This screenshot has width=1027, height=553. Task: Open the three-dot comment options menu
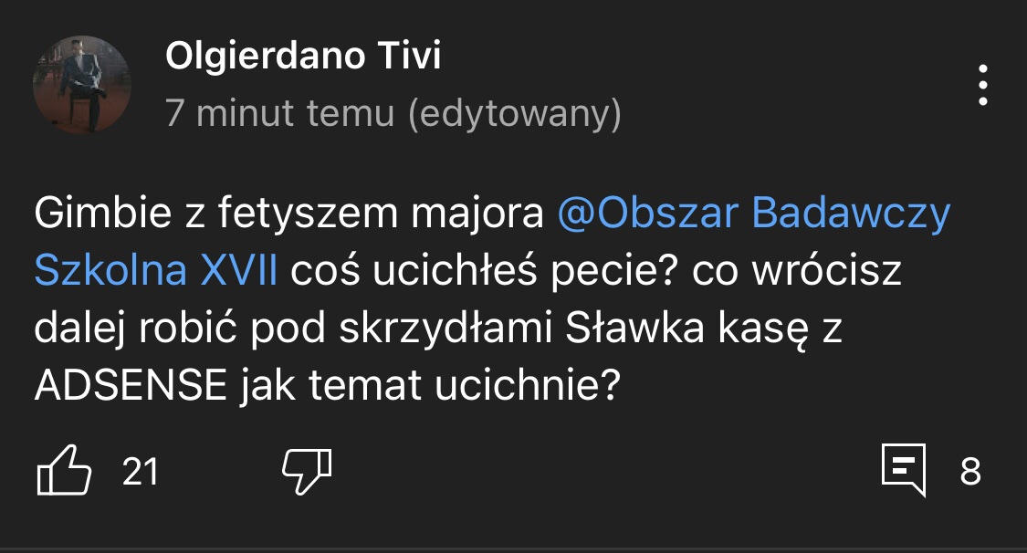[983, 86]
